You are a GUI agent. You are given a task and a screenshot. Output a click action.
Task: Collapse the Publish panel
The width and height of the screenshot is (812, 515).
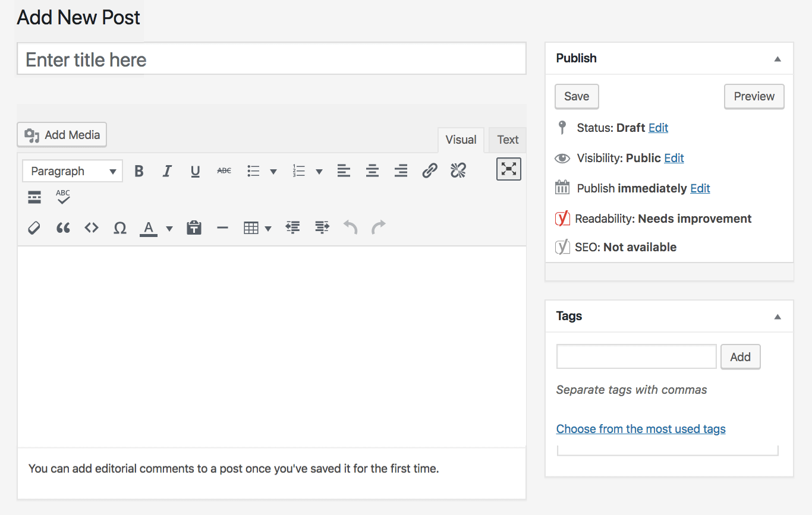[x=778, y=59]
